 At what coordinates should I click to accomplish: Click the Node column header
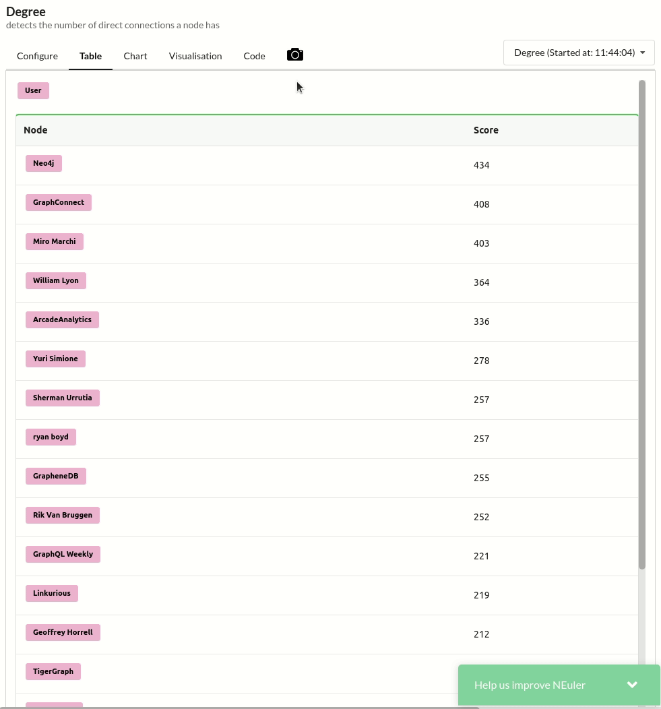tap(35, 129)
